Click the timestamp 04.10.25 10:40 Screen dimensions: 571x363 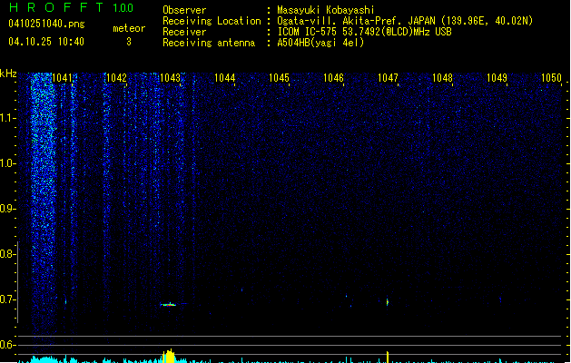coord(46,42)
